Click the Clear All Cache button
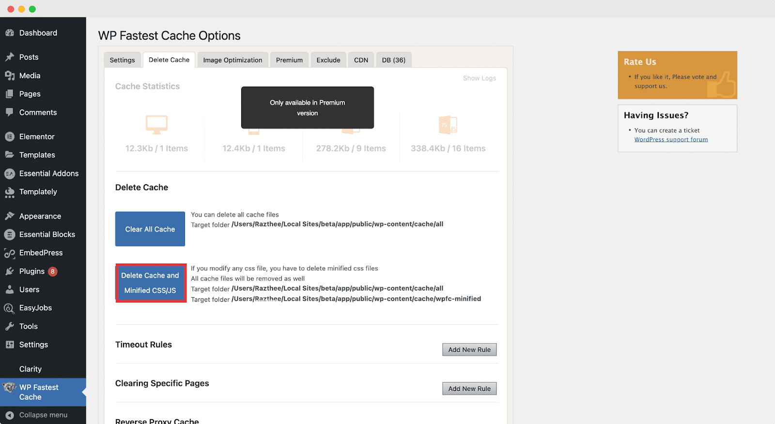The height and width of the screenshot is (424, 775). pyautogui.click(x=150, y=229)
